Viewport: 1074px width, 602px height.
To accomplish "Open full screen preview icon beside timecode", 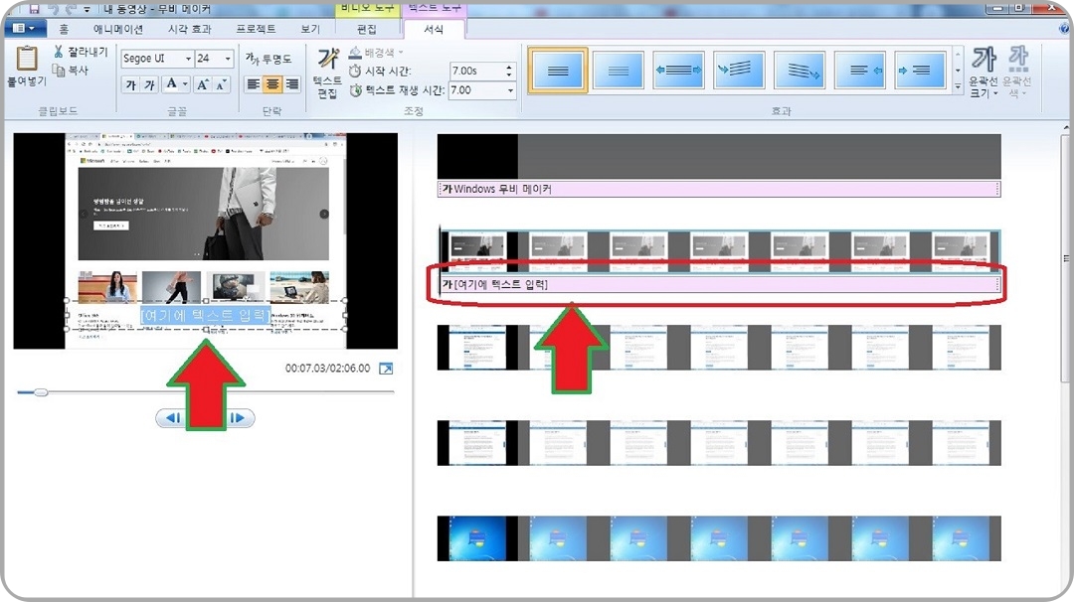I will tap(386, 369).
